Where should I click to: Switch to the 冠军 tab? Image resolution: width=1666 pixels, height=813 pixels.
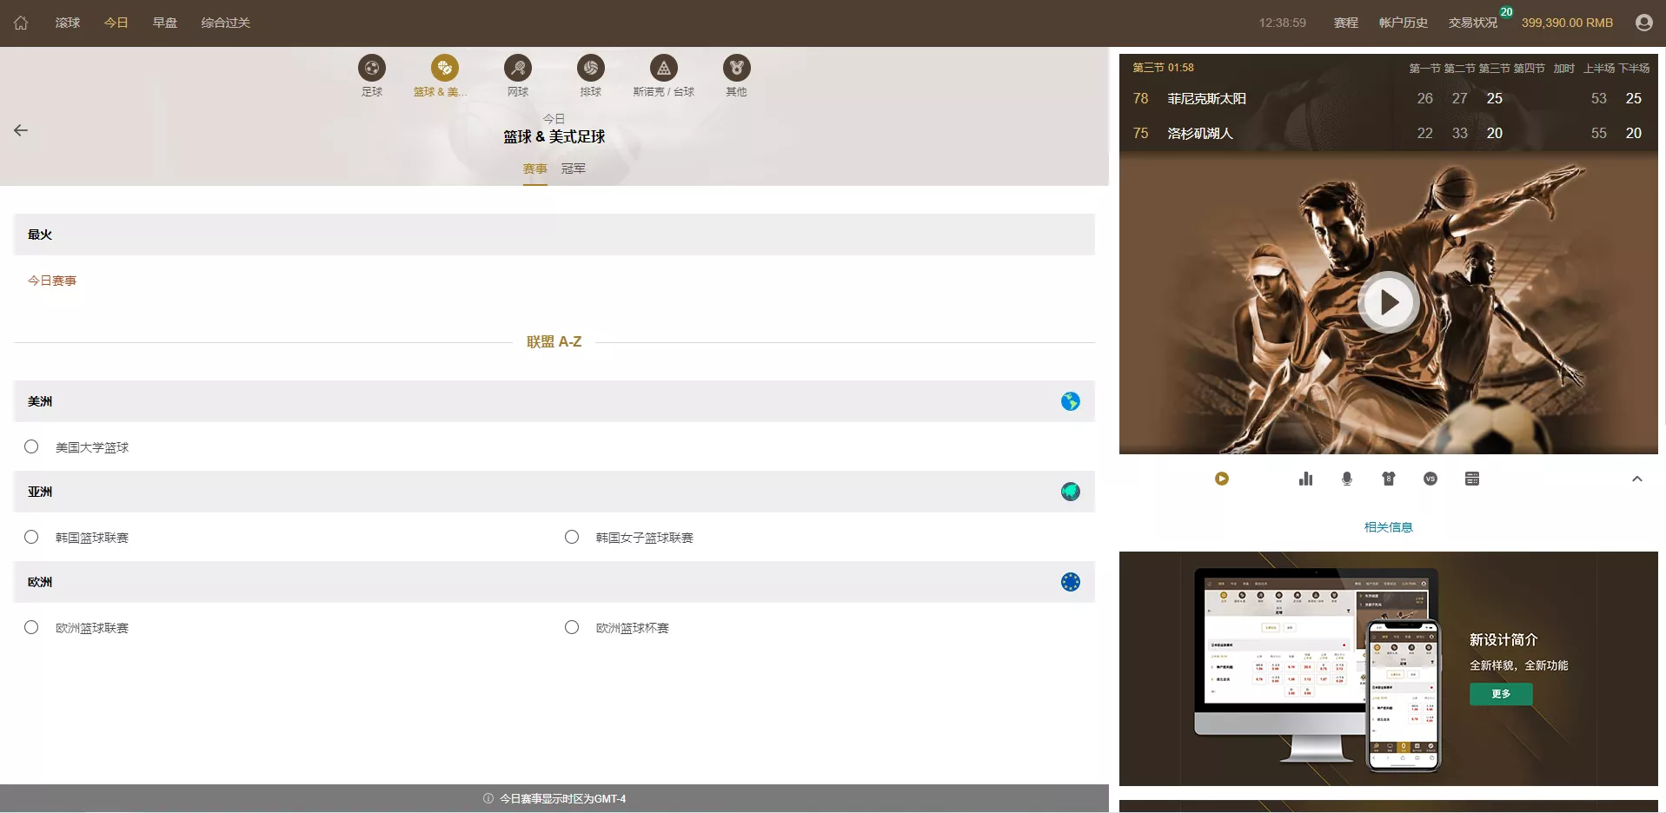point(573,169)
